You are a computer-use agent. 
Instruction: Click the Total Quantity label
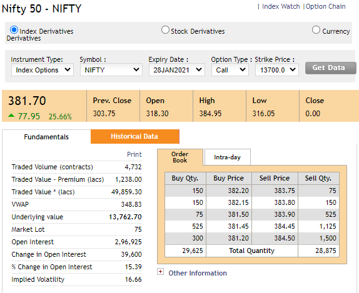coord(252,251)
